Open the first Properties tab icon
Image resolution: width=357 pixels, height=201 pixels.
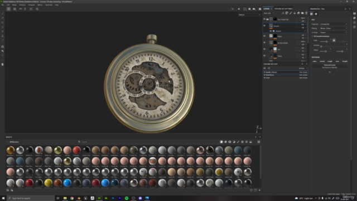click(312, 14)
